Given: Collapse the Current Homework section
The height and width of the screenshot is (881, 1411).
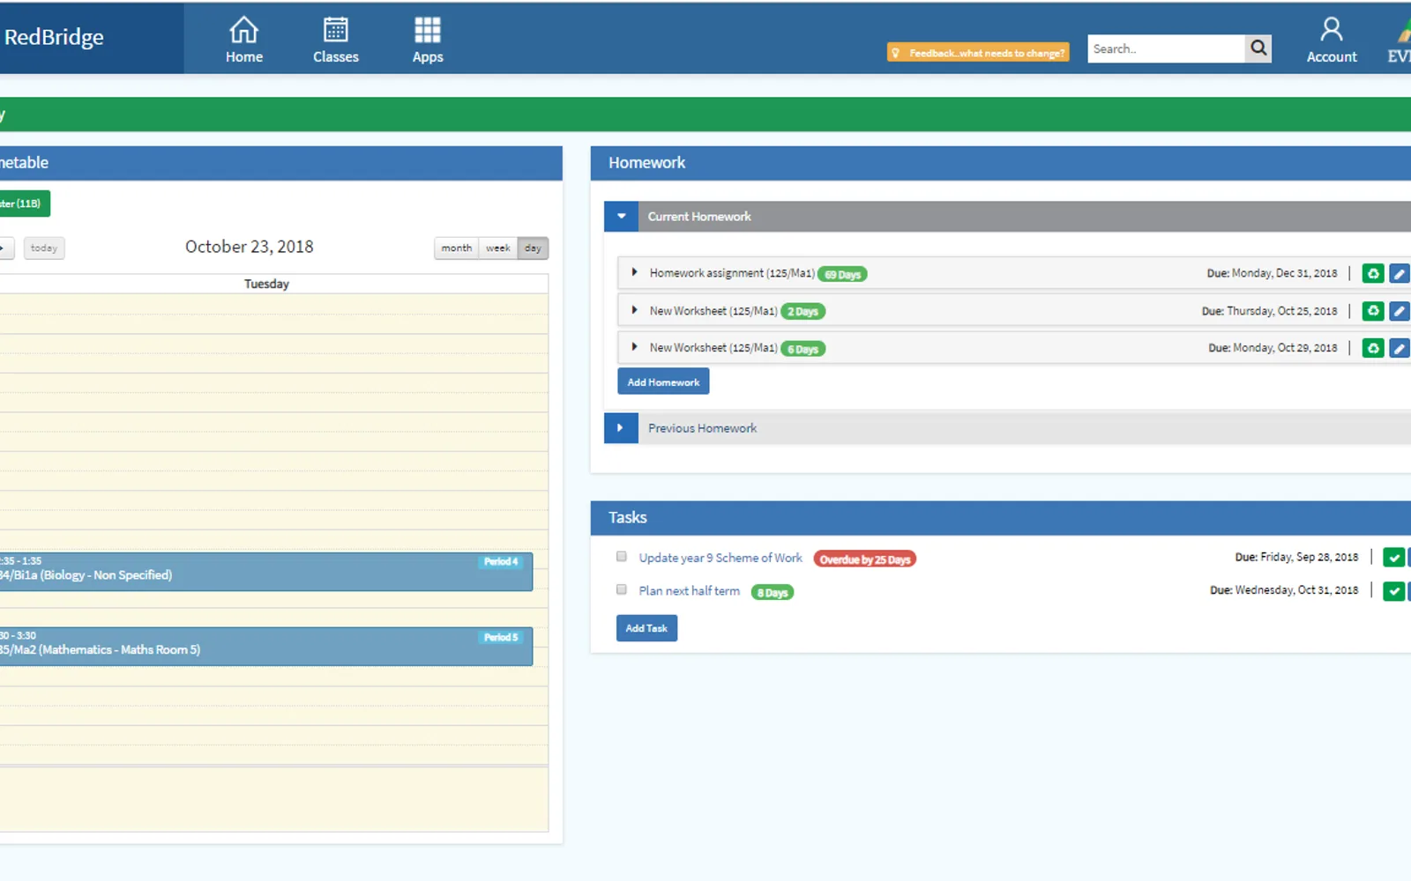Looking at the screenshot, I should [622, 216].
